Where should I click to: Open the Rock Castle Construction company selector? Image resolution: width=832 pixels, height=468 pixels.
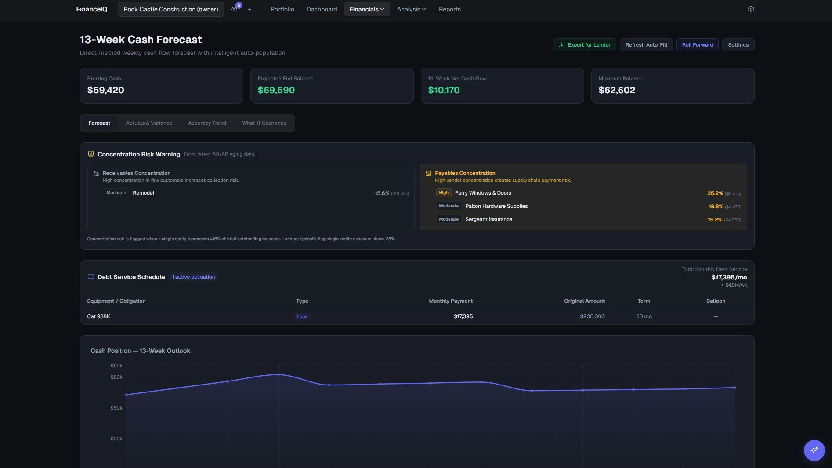[x=170, y=9]
